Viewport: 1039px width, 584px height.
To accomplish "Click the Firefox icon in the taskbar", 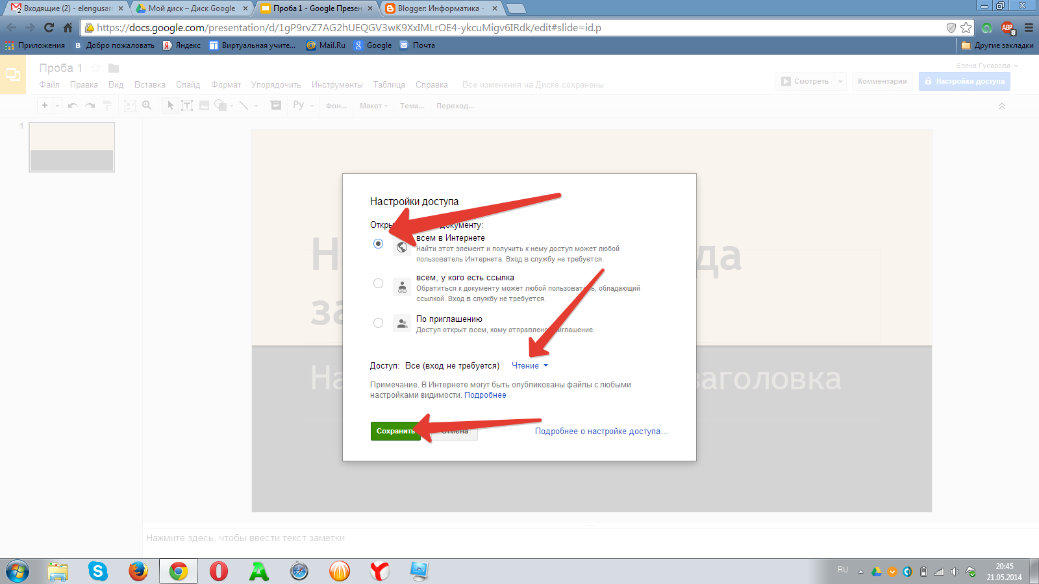I will (x=138, y=571).
